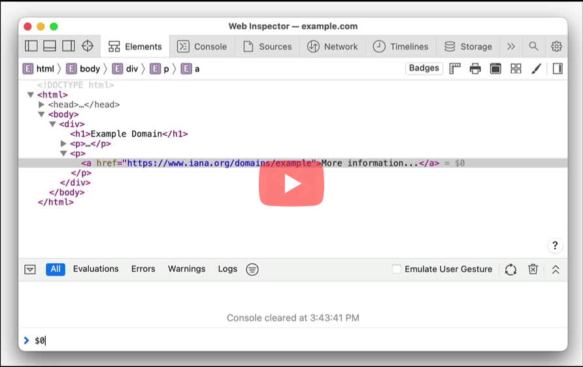This screenshot has width=583, height=367.
Task: Select the closing </body> tag row
Action: click(67, 193)
